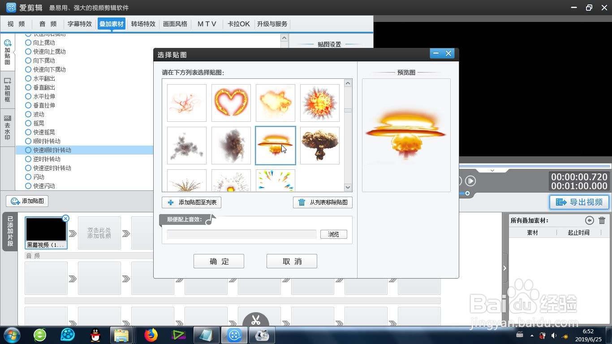Click the 爱剪辑 app logo in title bar
The height and width of the screenshot is (344, 612).
pyautogui.click(x=11, y=8)
